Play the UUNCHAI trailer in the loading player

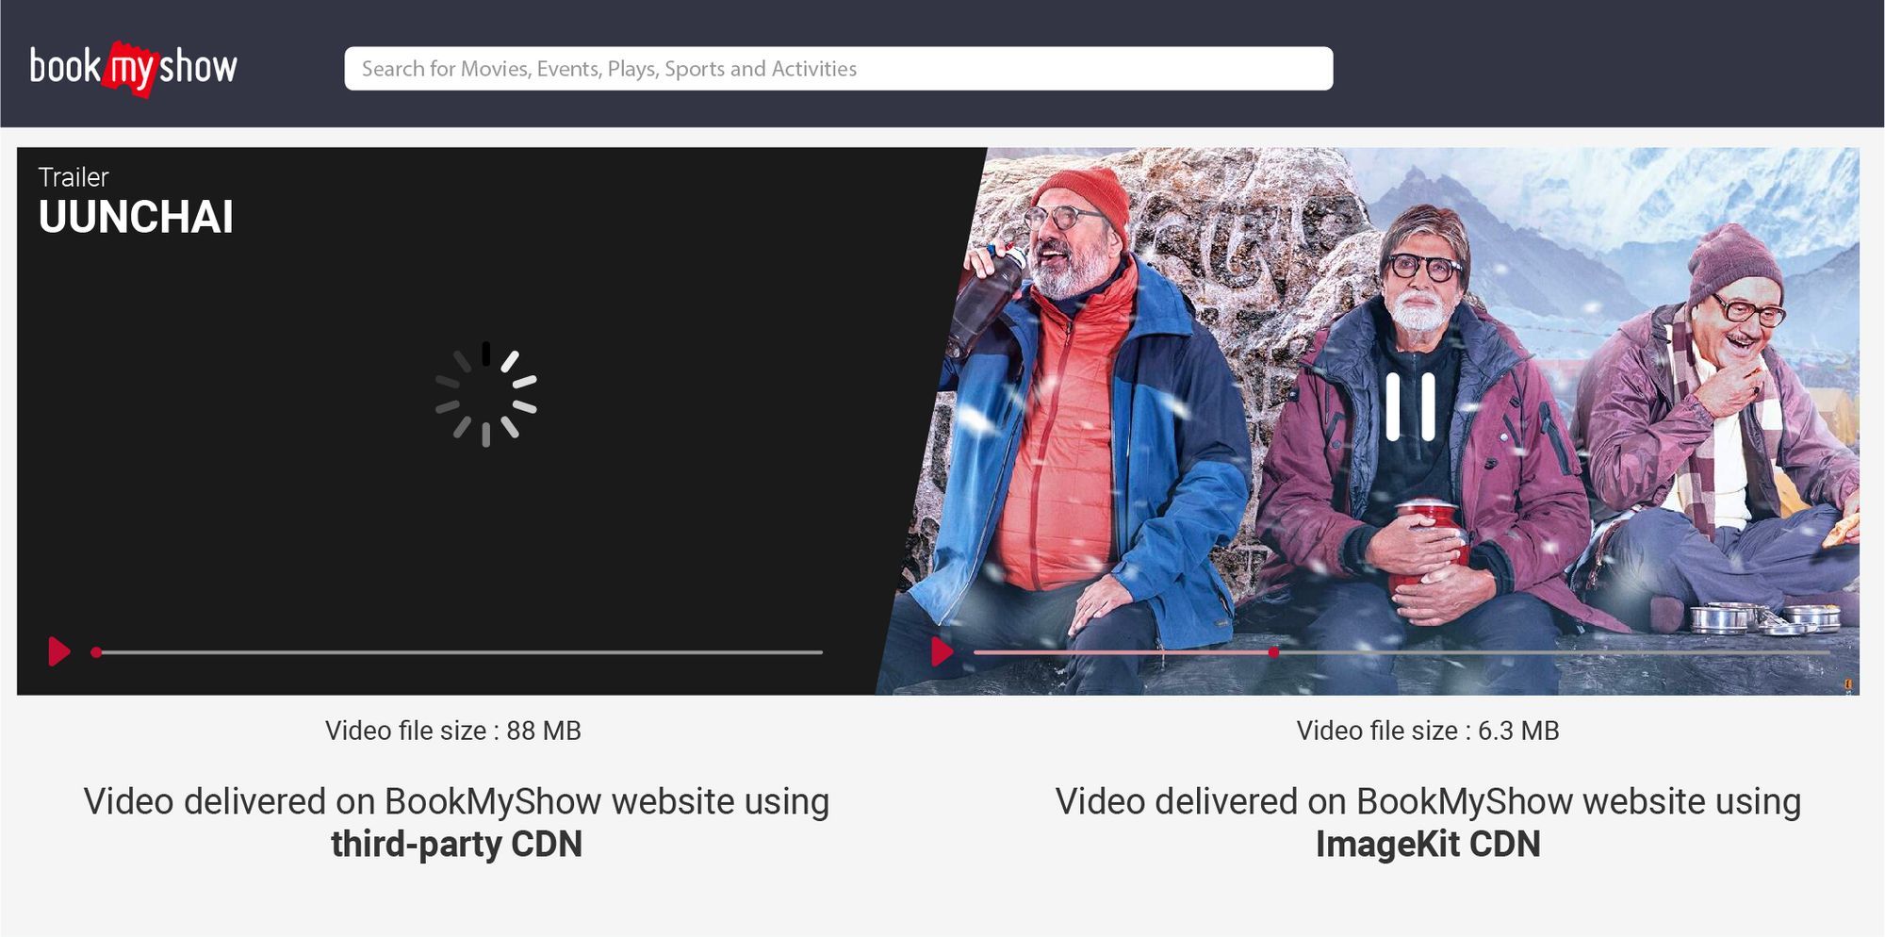[x=59, y=651]
